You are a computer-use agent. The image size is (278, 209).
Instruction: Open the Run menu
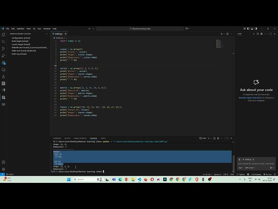click(39, 29)
